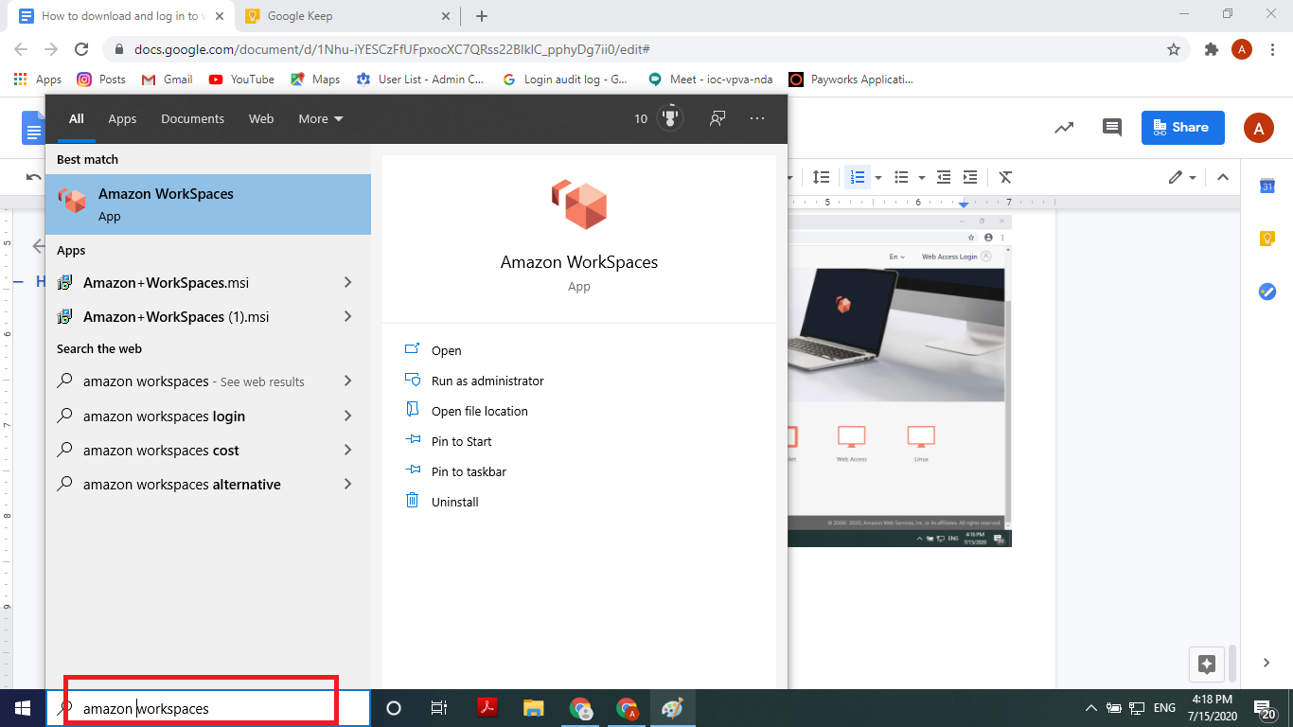Viewport: 1293px width, 727px height.
Task: Open Google Docs activity dashboard icon
Action: pos(1064,128)
